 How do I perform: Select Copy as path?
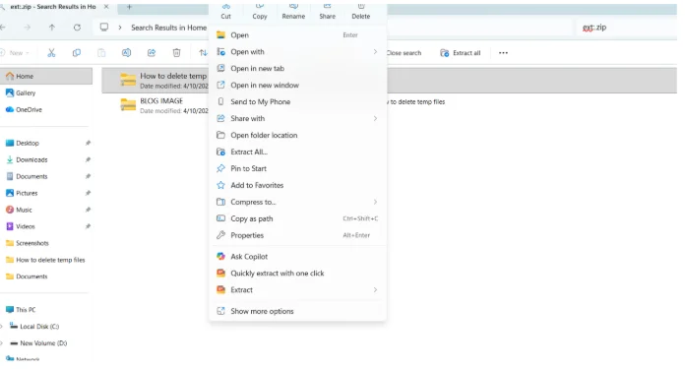tap(297, 218)
